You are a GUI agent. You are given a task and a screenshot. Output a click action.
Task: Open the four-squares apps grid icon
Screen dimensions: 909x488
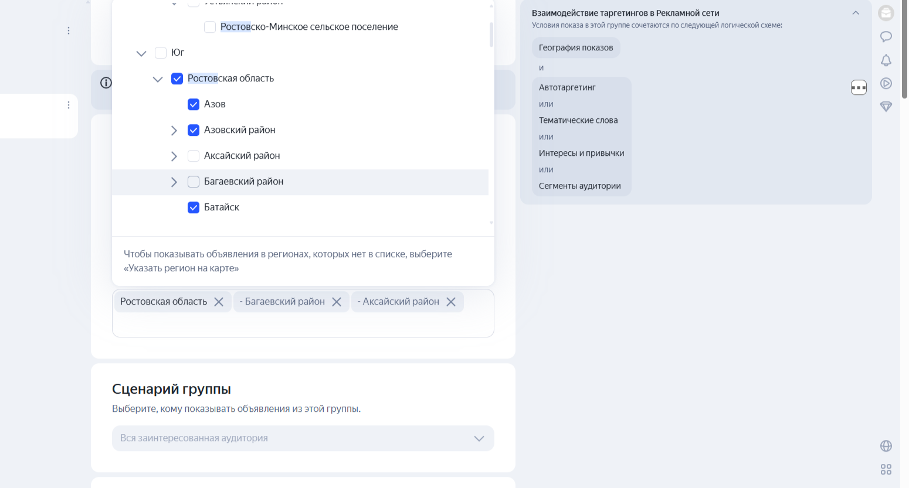pos(886,469)
